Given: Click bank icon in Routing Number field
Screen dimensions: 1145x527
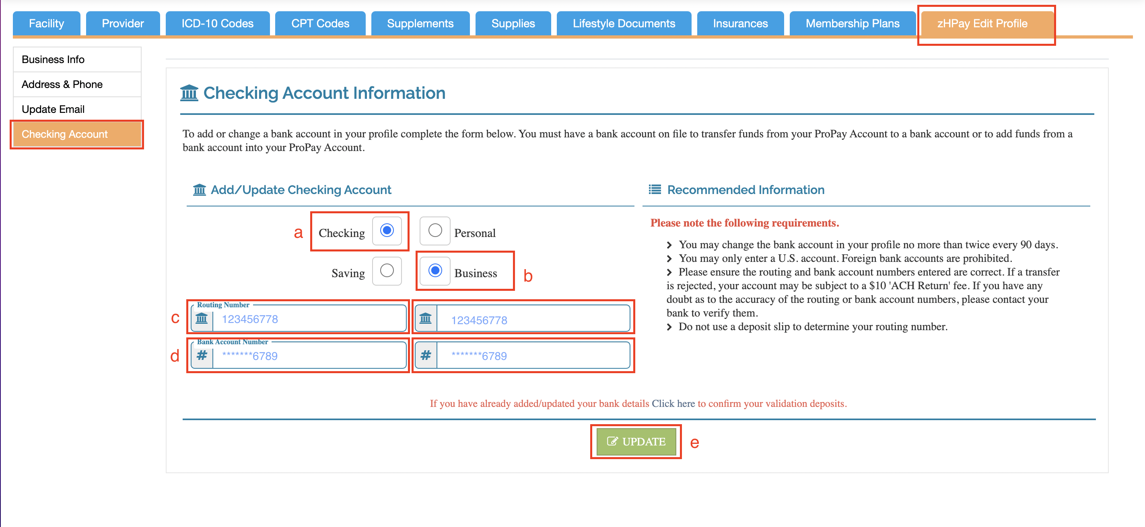Looking at the screenshot, I should [x=202, y=319].
